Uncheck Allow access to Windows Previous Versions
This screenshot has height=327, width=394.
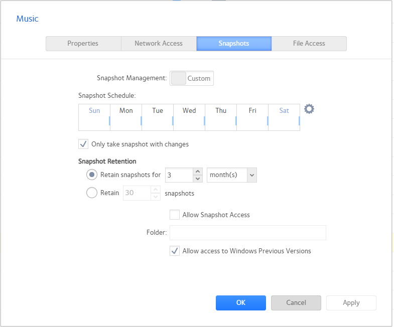pos(175,251)
